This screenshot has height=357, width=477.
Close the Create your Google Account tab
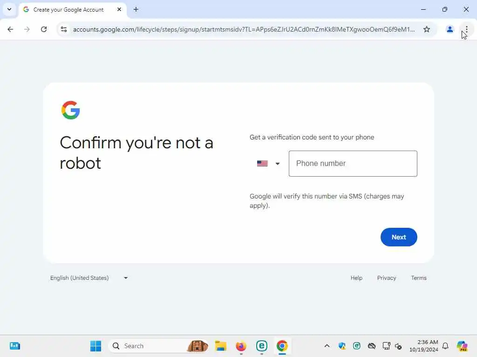(119, 9)
